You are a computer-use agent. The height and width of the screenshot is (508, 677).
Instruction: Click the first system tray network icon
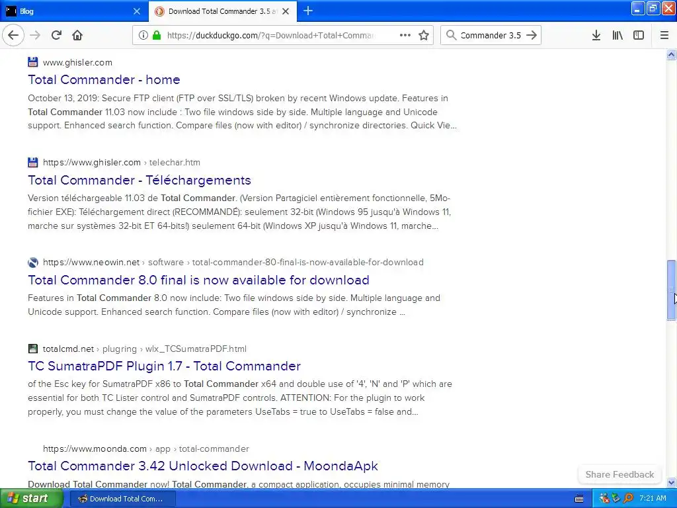604,499
